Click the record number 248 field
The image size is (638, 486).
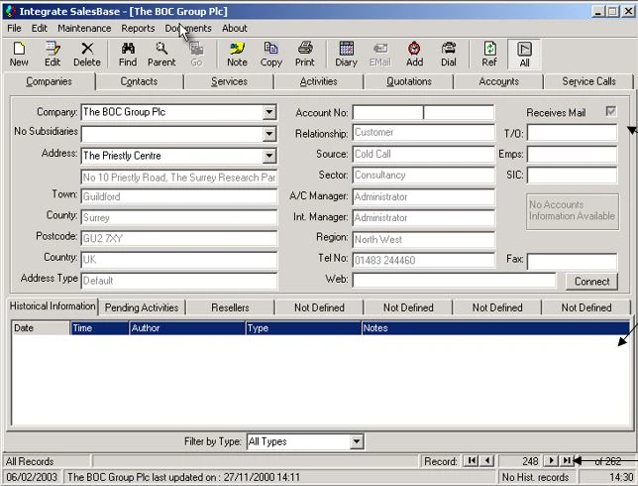tap(521, 461)
